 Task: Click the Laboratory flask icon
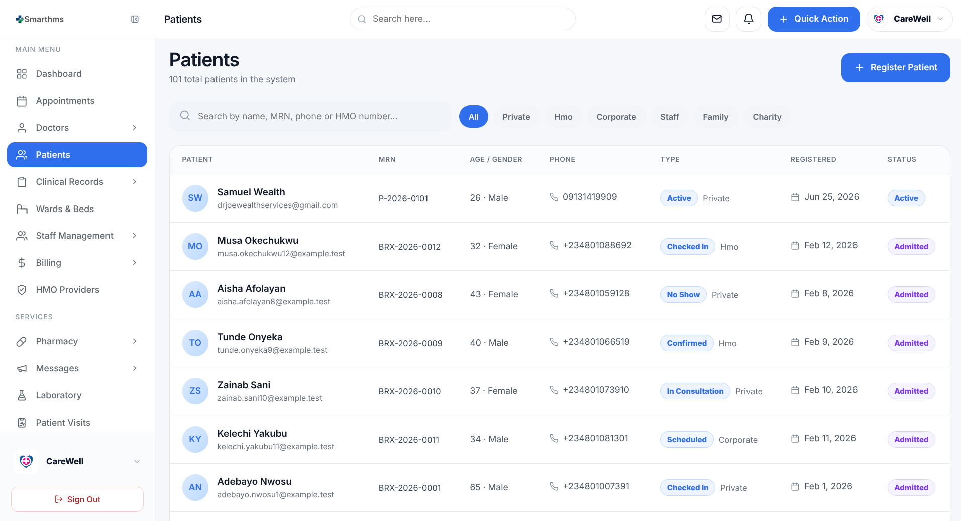coord(22,395)
